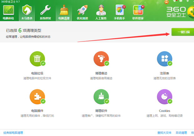Viewport: 194px width, 136px height.
Task: Click the 清理软件 brush icon
Action: coord(101,97)
